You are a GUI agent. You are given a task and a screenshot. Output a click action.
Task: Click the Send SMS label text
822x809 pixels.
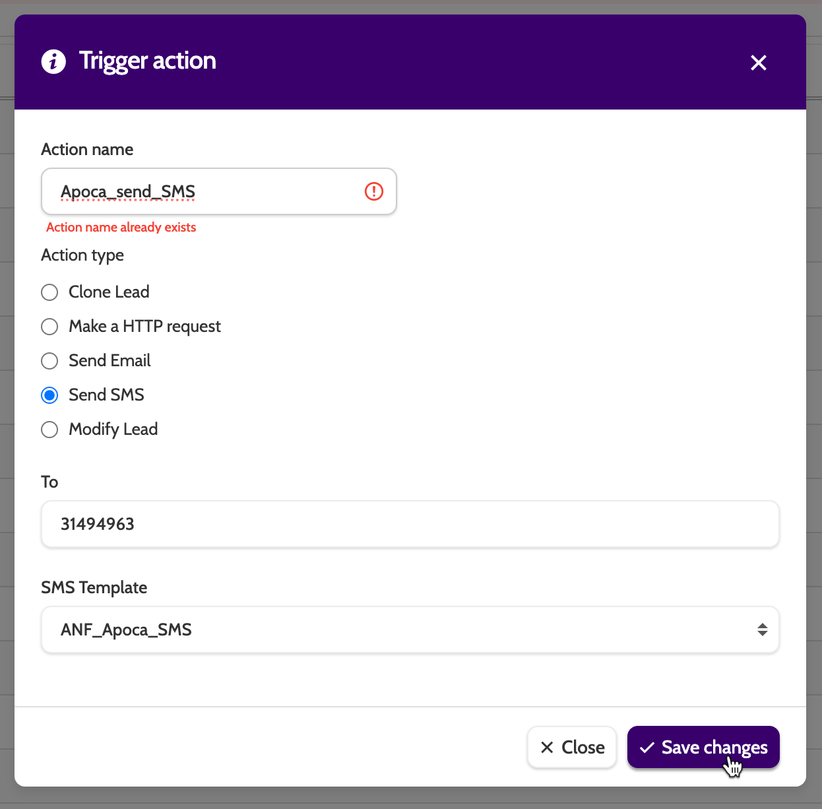tap(106, 395)
